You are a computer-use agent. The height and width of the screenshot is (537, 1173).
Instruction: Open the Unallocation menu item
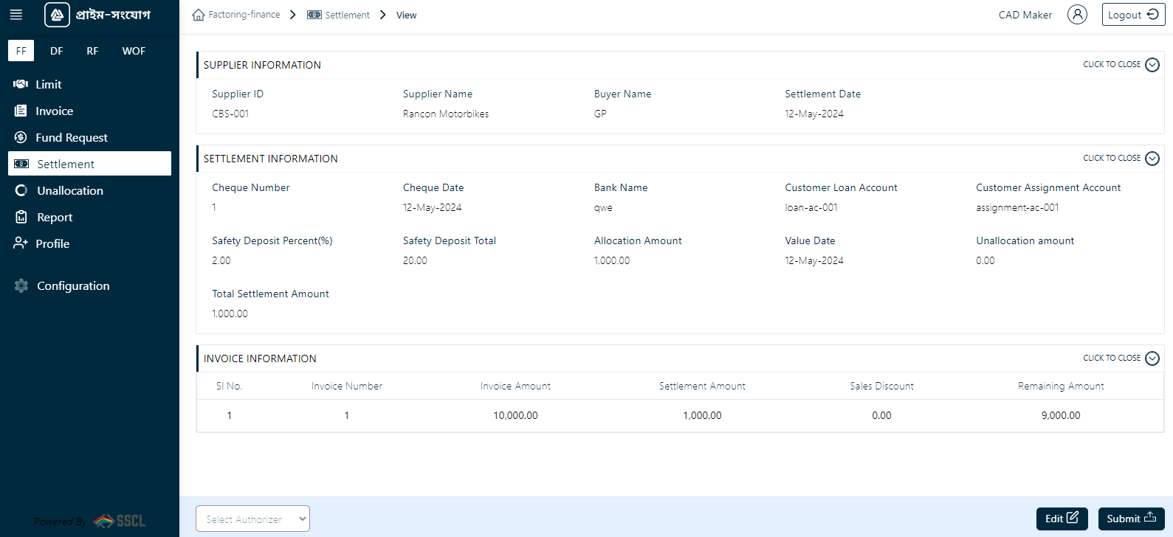coord(89,190)
